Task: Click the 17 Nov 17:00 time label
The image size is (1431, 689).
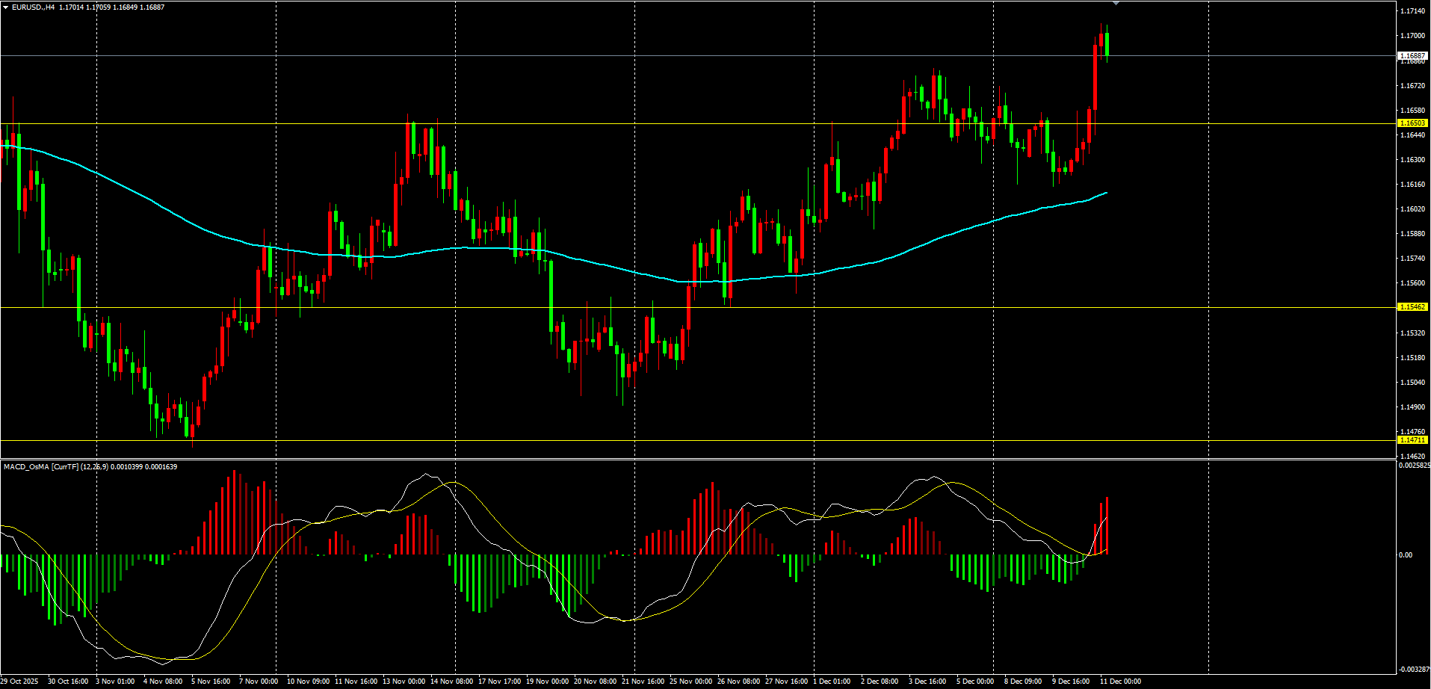Action: 499,681
